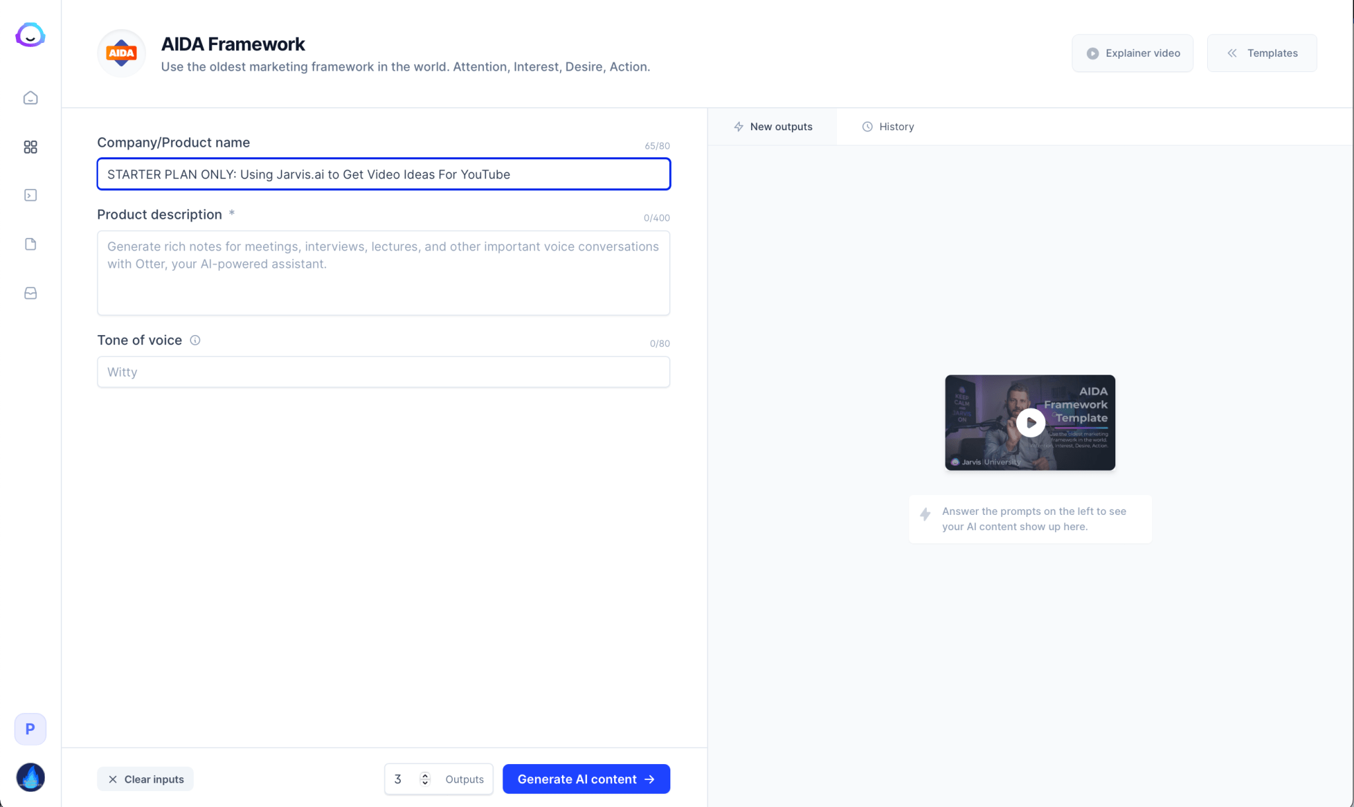This screenshot has height=807, width=1354.
Task: Open the home dashboard icon
Action: [x=30, y=98]
